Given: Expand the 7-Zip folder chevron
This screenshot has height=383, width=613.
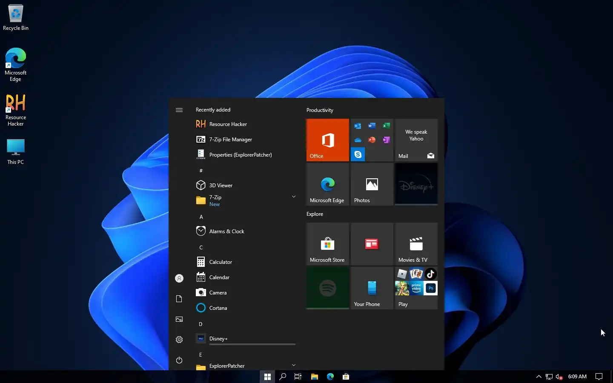Looking at the screenshot, I should pos(294,197).
